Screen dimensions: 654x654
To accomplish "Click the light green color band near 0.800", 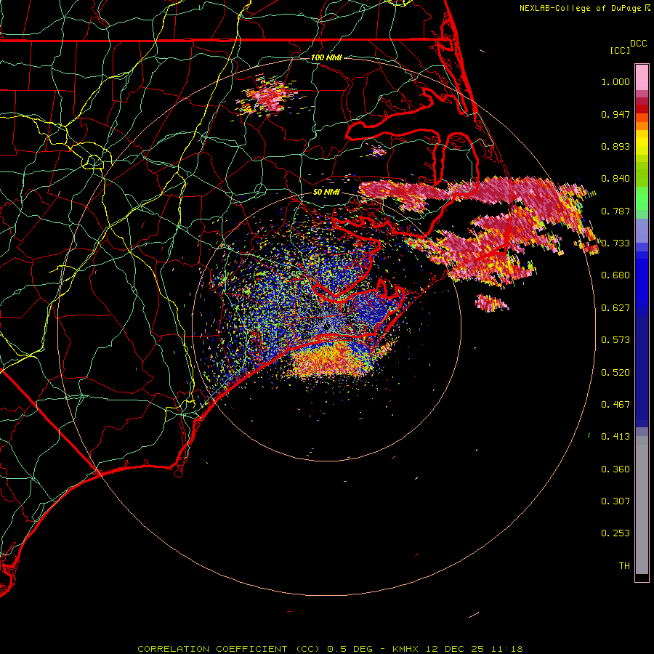I will 642,198.
